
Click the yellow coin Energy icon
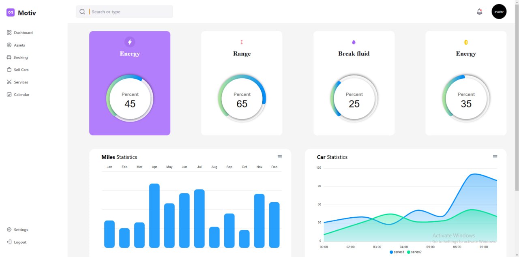point(466,42)
